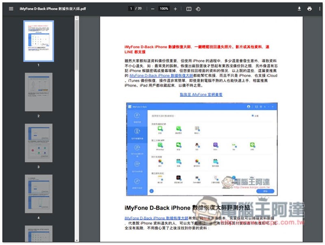Viewport: 325px width, 245px height.
Task: Select page 1 thumbnail
Action: (x=39, y=41)
